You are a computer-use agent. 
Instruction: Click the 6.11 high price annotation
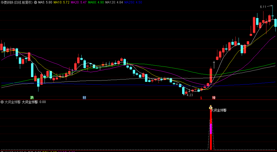click(x=263, y=7)
